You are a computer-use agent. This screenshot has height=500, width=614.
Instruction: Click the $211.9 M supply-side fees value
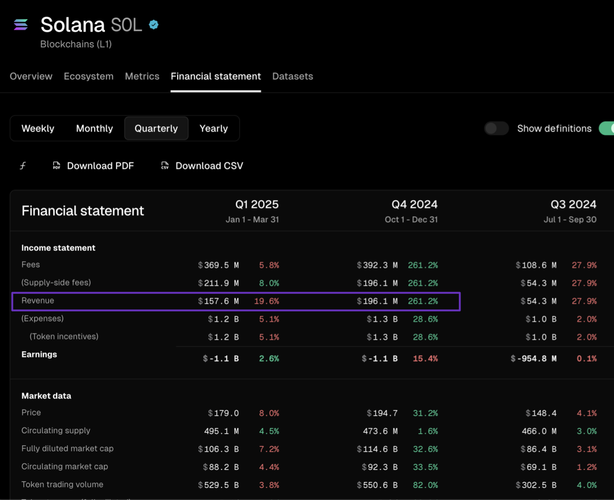point(218,283)
